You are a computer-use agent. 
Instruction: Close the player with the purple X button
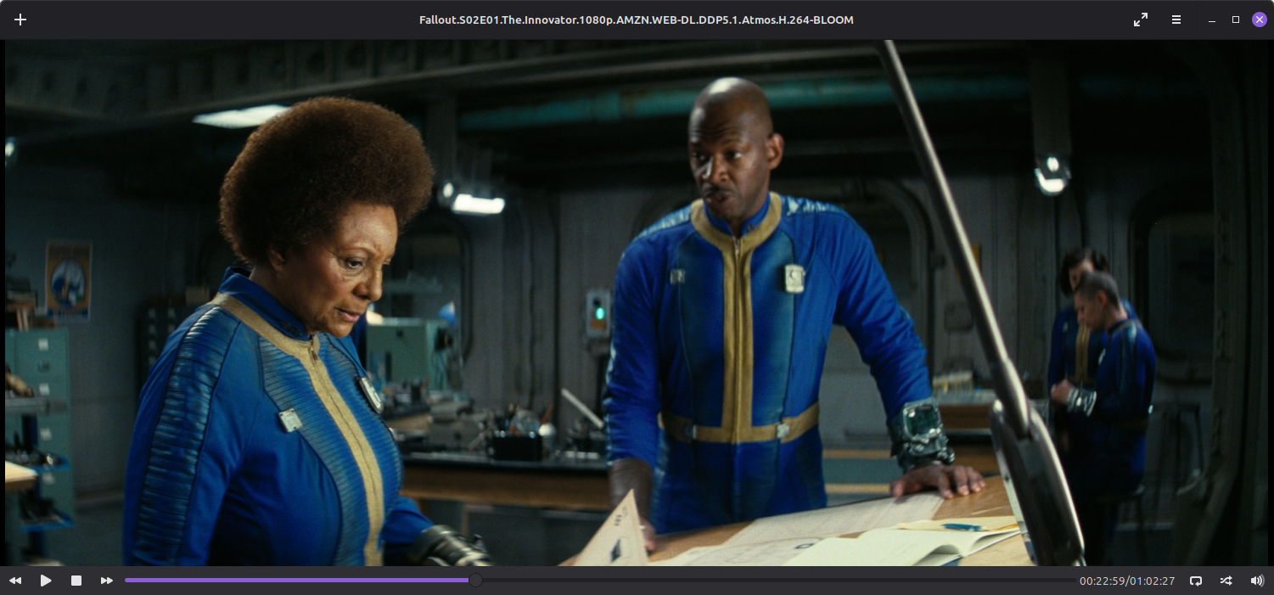click(x=1260, y=20)
